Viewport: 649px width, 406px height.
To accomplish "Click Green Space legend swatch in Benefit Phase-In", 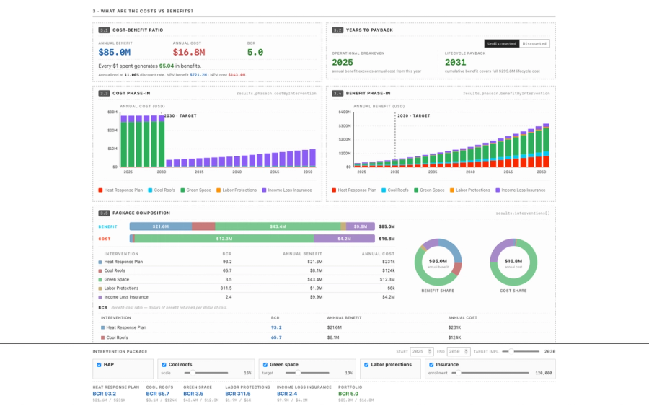I will coord(416,190).
